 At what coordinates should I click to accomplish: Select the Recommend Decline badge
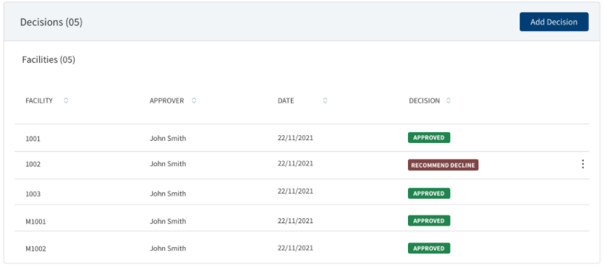pyautogui.click(x=443, y=165)
